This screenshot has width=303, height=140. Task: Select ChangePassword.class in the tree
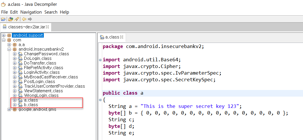click(x=46, y=54)
